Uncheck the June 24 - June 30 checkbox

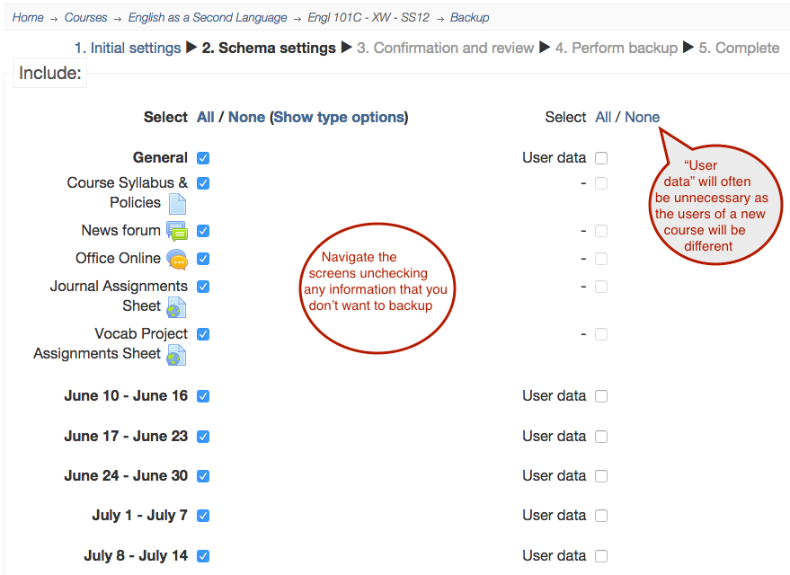pyautogui.click(x=203, y=476)
